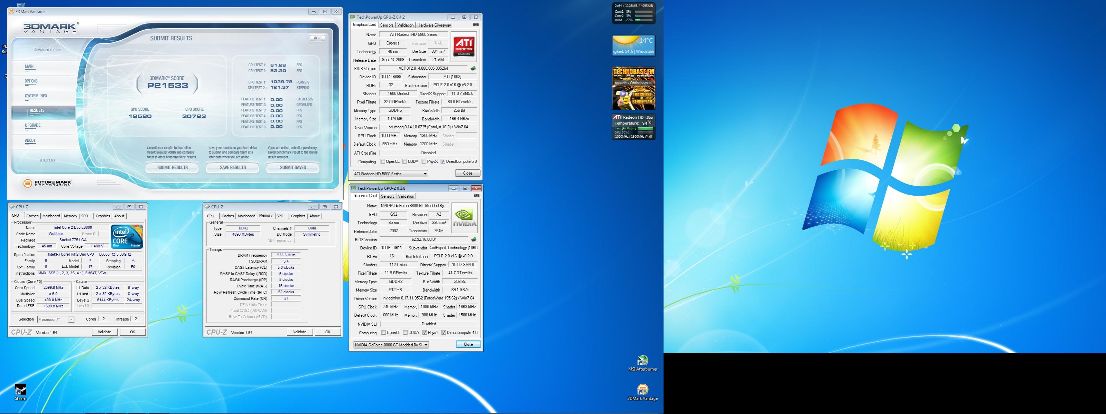Open the Steam desktop shortcut

pos(21,392)
